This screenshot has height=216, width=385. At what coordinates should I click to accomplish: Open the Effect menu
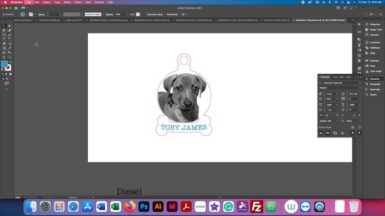point(78,2)
